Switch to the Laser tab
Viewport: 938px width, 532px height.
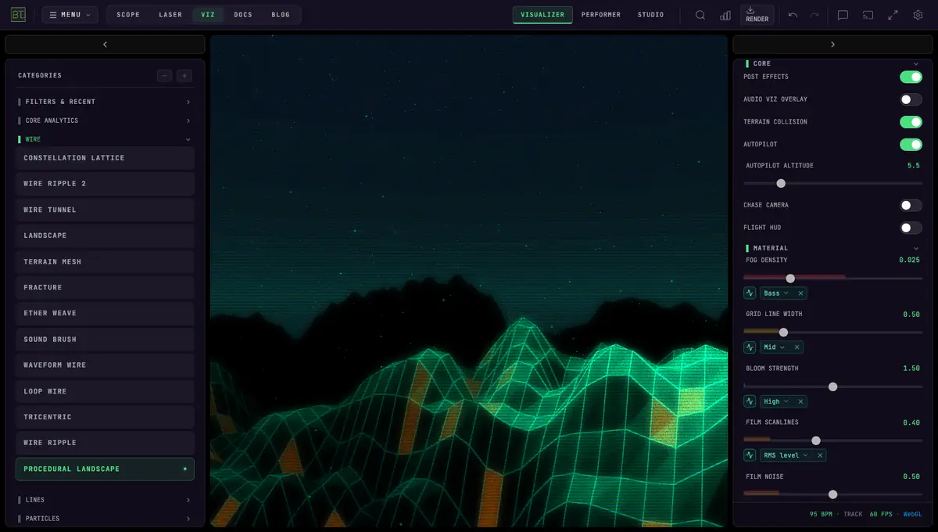point(170,15)
